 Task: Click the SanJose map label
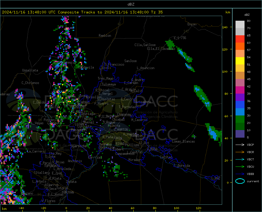click(x=130, y=61)
